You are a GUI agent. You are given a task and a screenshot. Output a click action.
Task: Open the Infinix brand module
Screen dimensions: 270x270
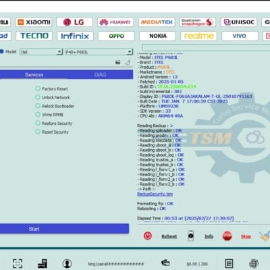[x=75, y=36]
